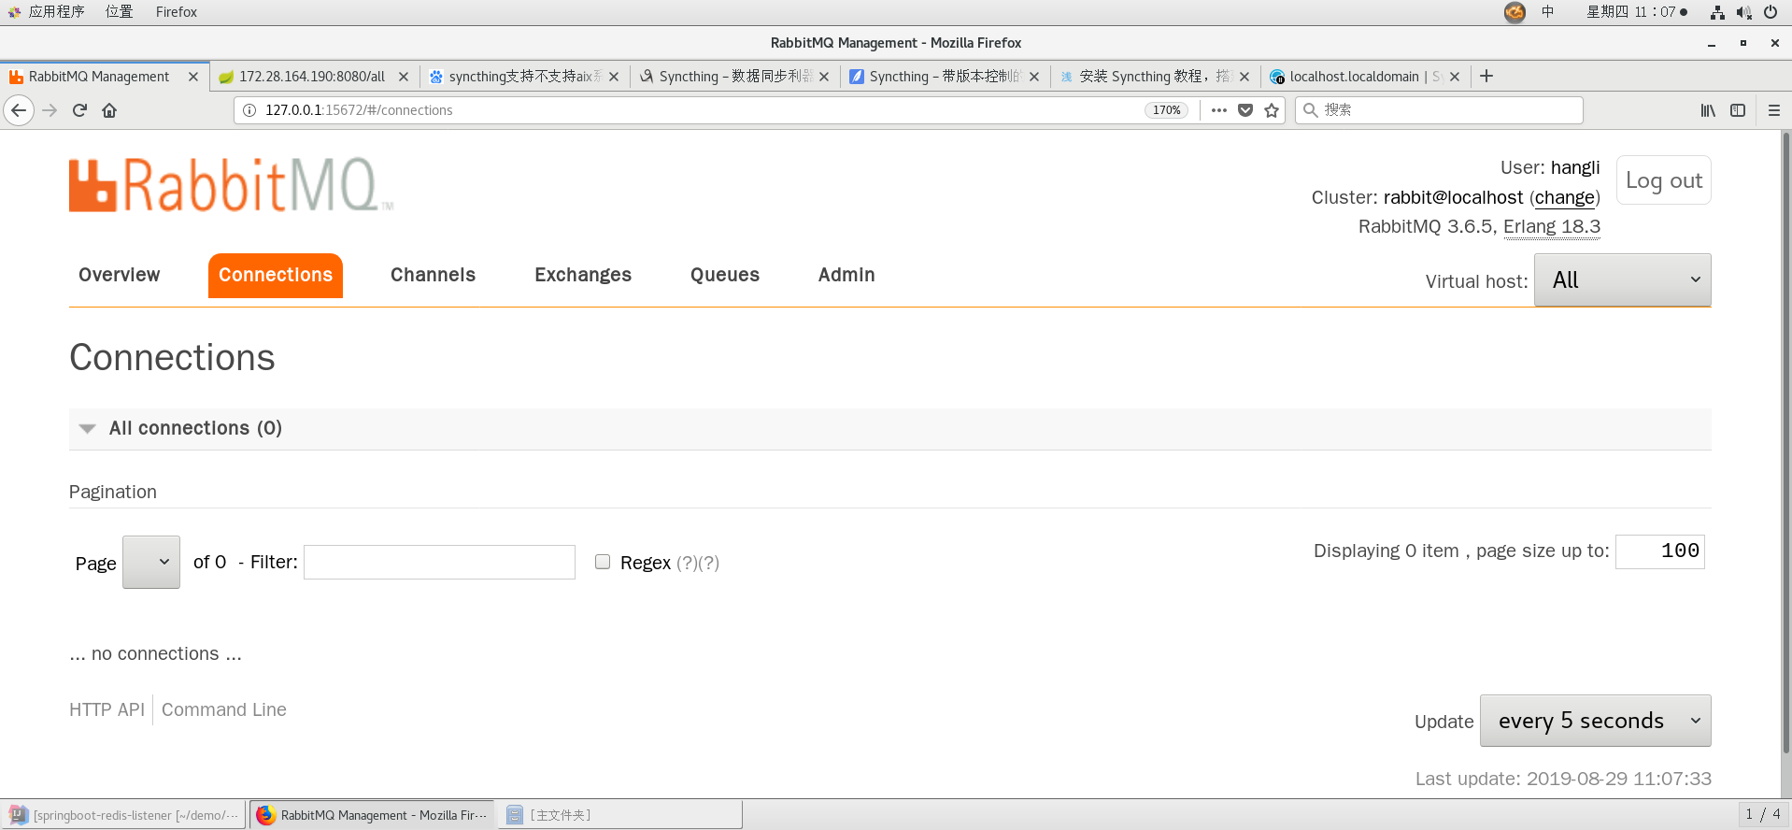Switch to the 172.28.164.190:8080/all browser tab
This screenshot has height=830, width=1792.
[311, 77]
